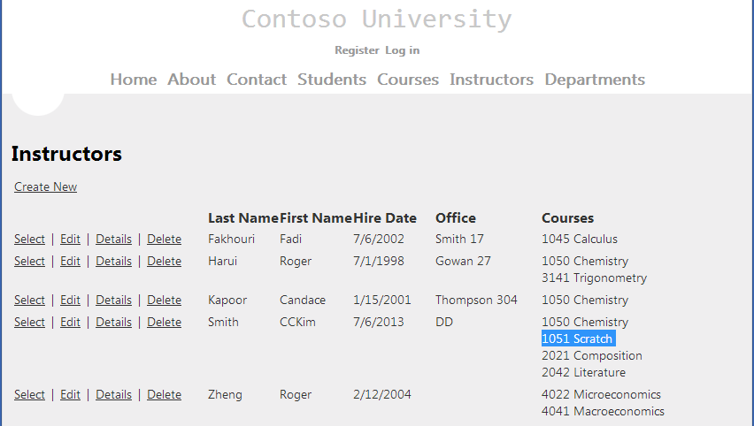Edit instructor Harui's record
This screenshot has height=426, width=754.
tap(70, 262)
